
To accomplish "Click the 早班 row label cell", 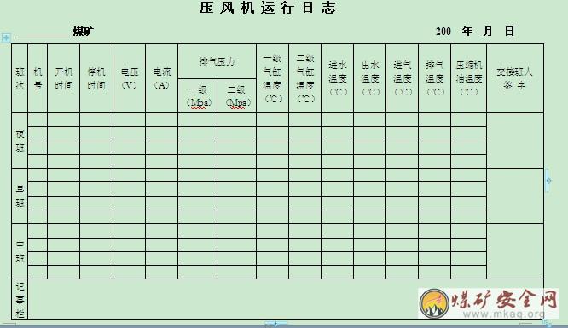I will (20, 196).
